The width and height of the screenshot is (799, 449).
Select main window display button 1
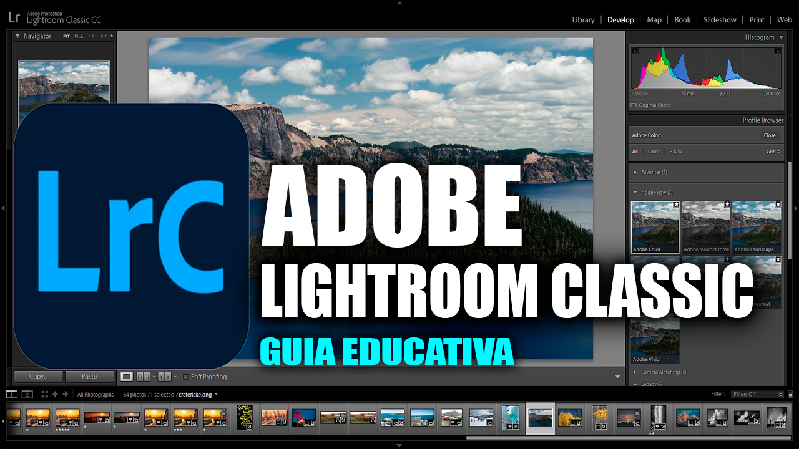(x=12, y=394)
